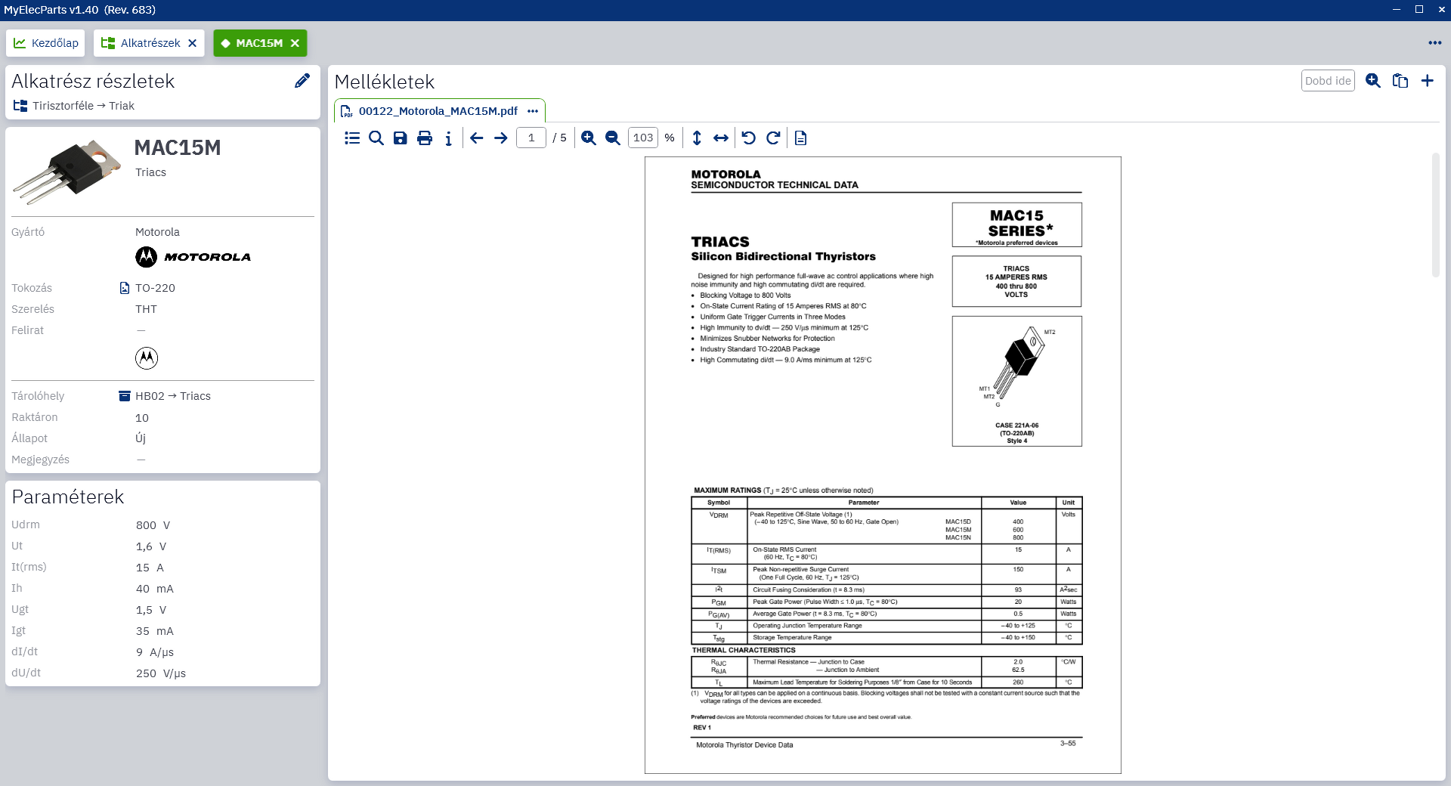Select the Ugt value 1,5 V
The image size is (1451, 786).
tap(151, 610)
